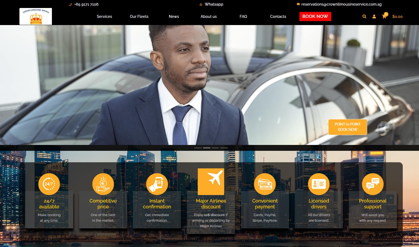Click the email envelope icon
Screen dimensions: 419x247
click(x=298, y=4)
